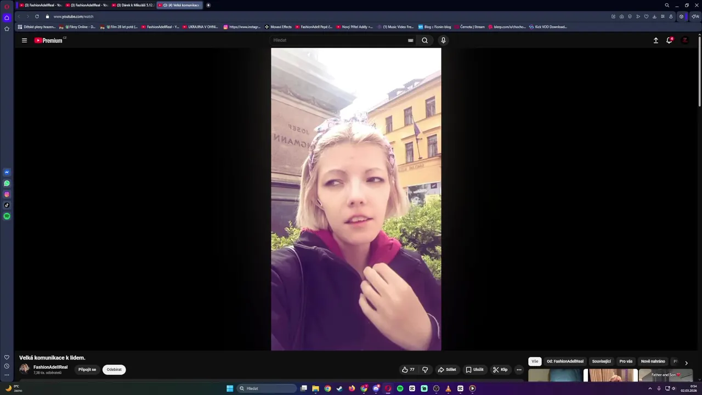Viewport: 702px width, 395px height.
Task: Open bookmark Kick VOD Download
Action: click(548, 27)
